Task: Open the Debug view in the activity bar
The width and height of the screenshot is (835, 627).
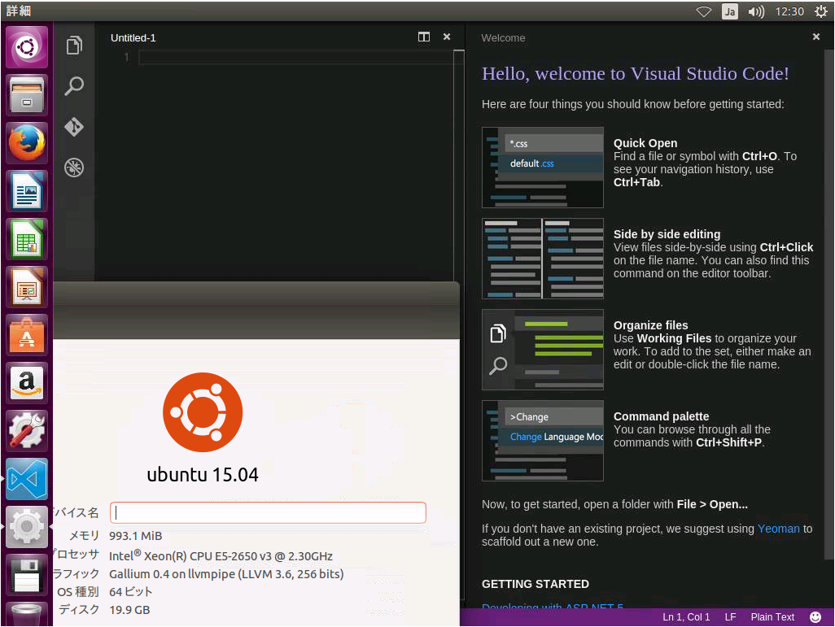Action: 74,168
